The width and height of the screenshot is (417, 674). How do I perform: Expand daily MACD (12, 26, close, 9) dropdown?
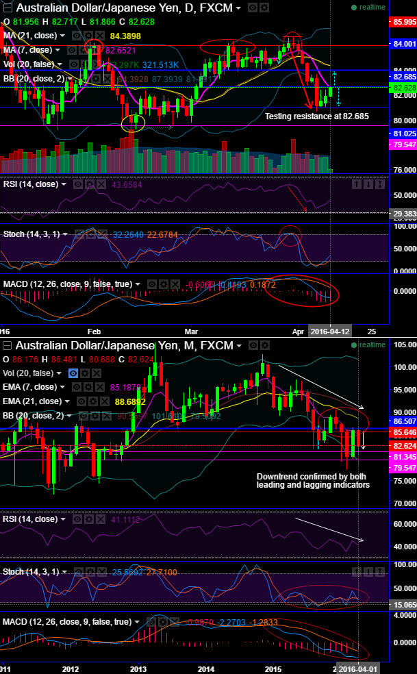138,284
